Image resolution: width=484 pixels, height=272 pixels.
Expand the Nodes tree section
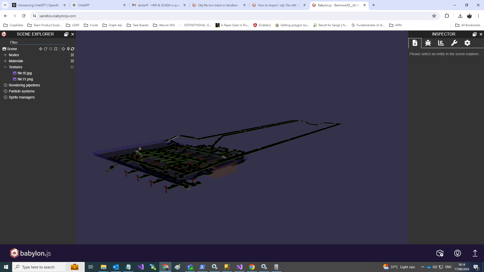pos(5,55)
